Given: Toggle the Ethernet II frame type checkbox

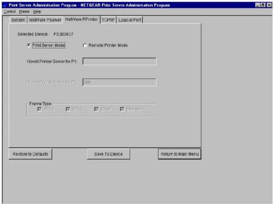Looking at the screenshot, I should [x=122, y=109].
